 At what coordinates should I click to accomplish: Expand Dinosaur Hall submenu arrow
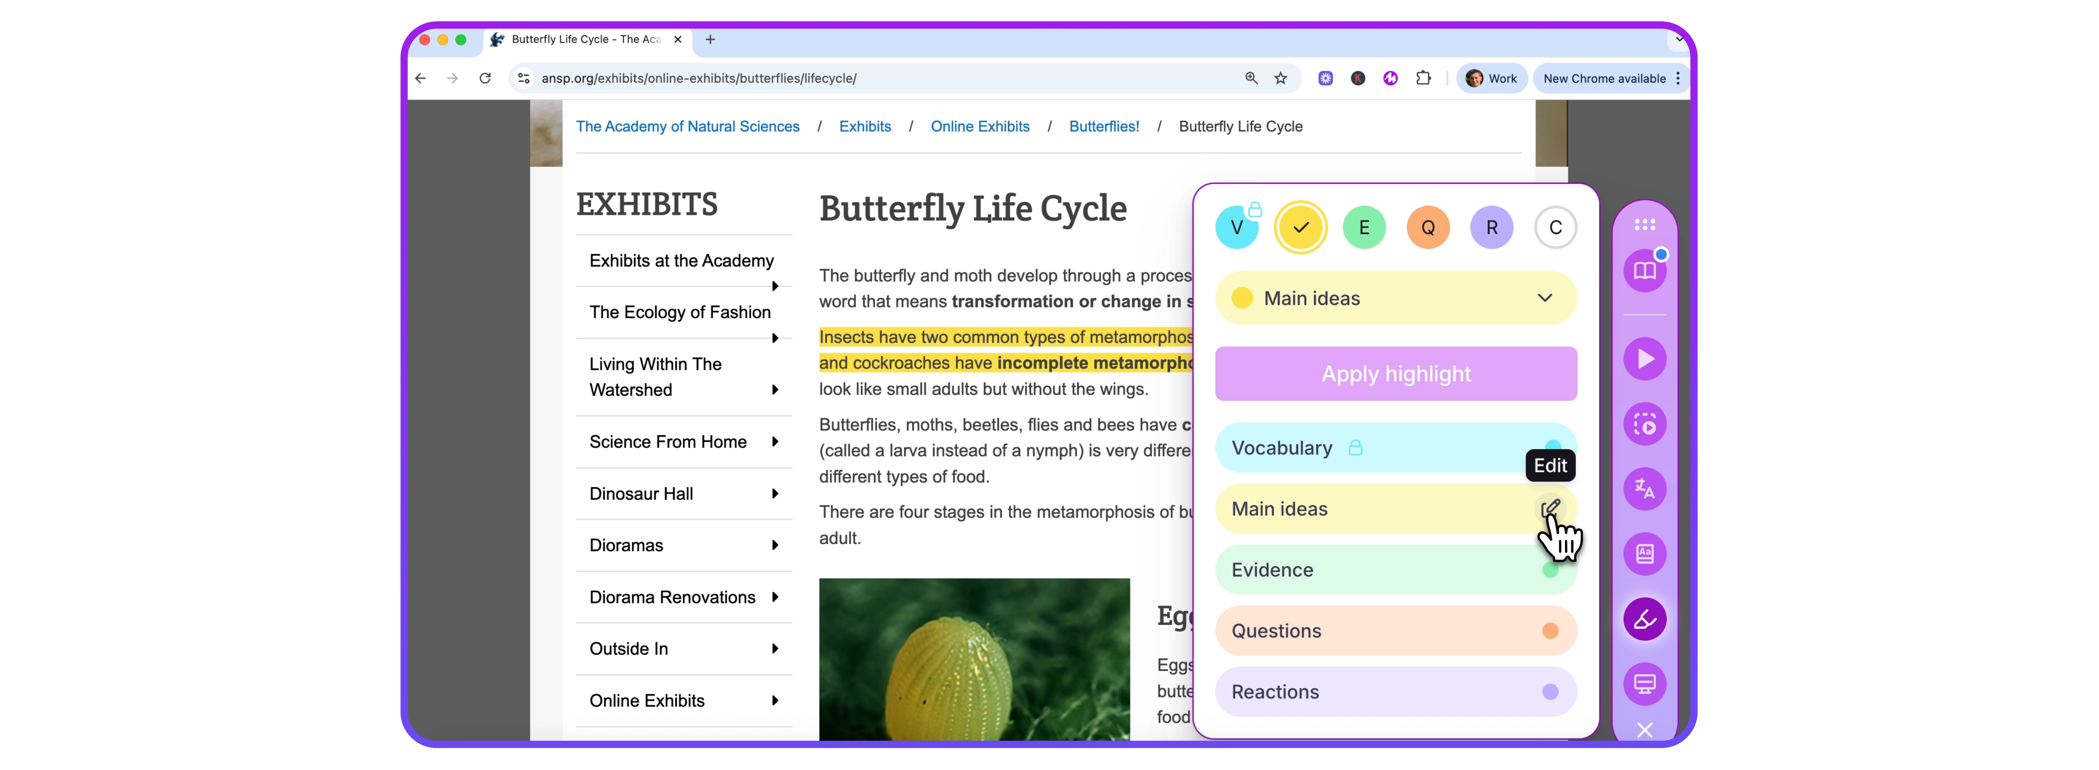[x=775, y=494]
